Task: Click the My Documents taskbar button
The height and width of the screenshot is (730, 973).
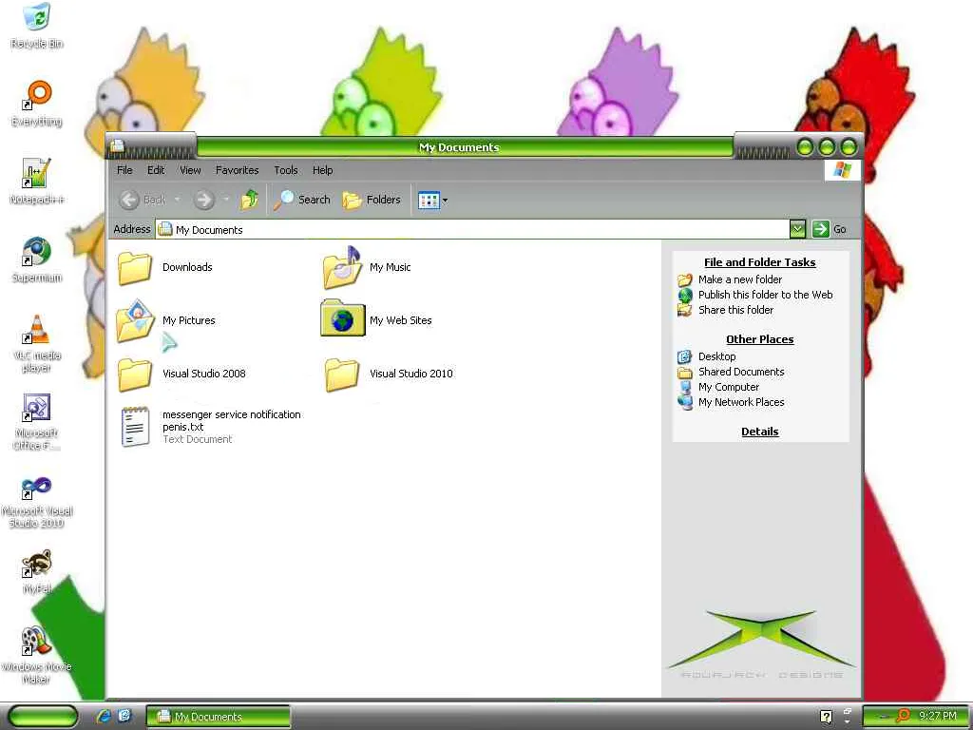Action: pyautogui.click(x=219, y=717)
